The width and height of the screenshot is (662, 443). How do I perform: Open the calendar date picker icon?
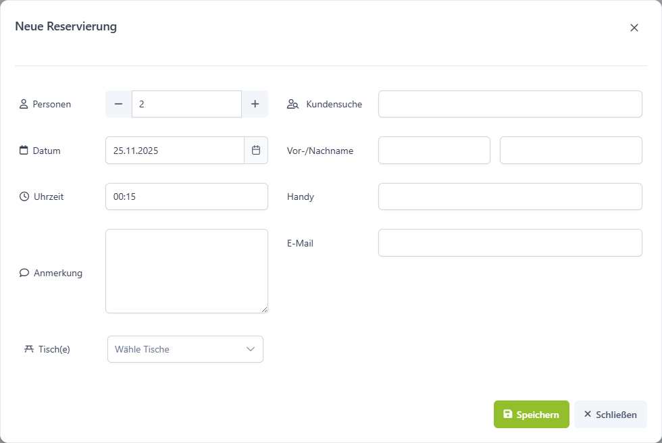256,150
